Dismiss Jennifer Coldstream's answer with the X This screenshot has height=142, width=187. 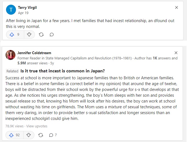pyautogui.click(x=176, y=53)
